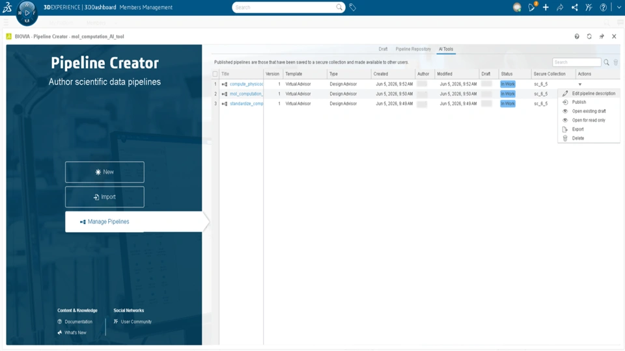Click In Work status of first row
625x351 pixels.
tap(508, 84)
